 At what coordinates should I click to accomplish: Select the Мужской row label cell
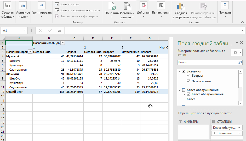(x=19, y=56)
